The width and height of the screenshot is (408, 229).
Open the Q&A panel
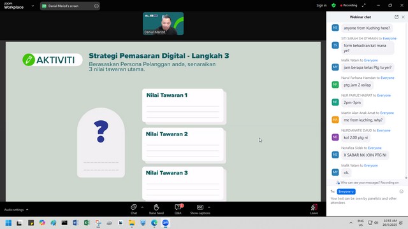click(x=178, y=209)
